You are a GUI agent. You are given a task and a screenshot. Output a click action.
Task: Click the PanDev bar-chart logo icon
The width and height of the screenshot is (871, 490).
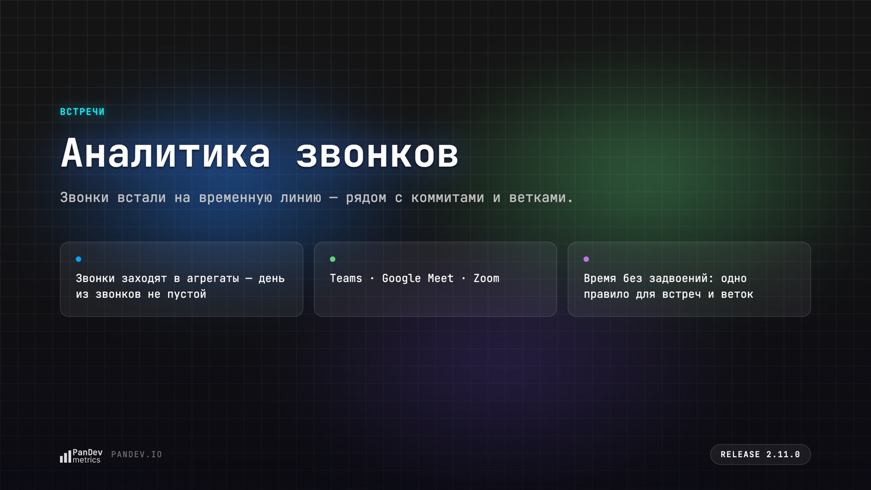[x=65, y=456]
